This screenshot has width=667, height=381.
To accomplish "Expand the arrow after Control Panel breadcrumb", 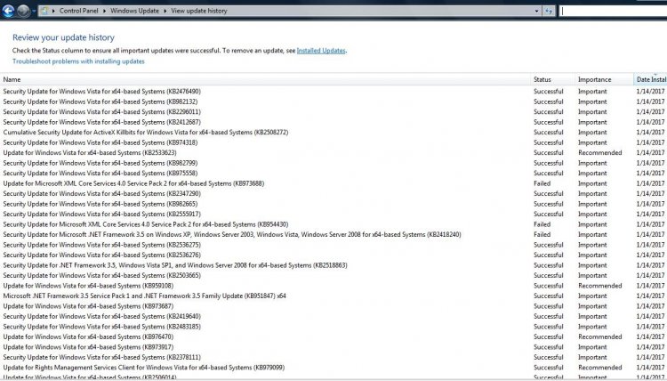I will click(x=104, y=11).
